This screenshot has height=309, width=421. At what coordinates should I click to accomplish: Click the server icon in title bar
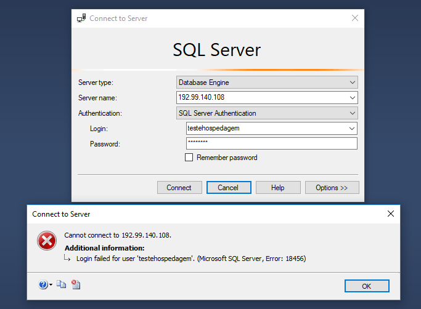click(81, 18)
